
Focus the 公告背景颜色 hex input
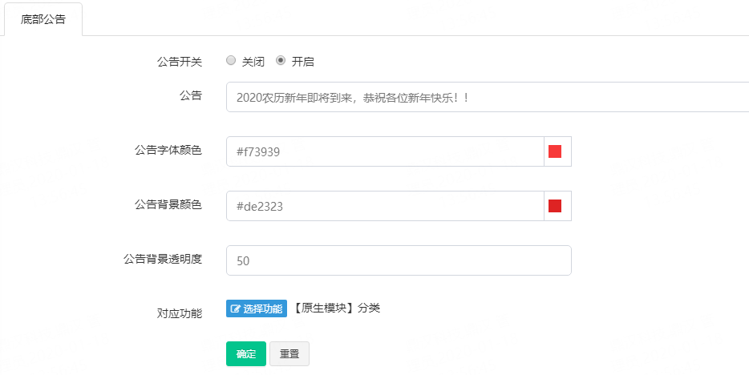point(385,206)
